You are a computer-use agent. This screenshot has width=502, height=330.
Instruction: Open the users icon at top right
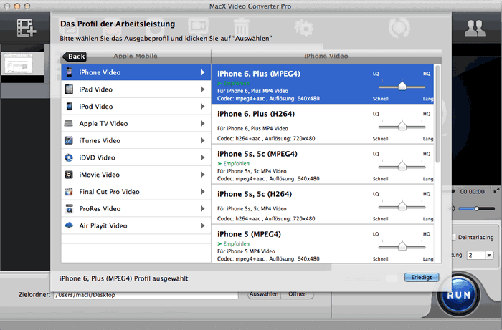(x=475, y=29)
